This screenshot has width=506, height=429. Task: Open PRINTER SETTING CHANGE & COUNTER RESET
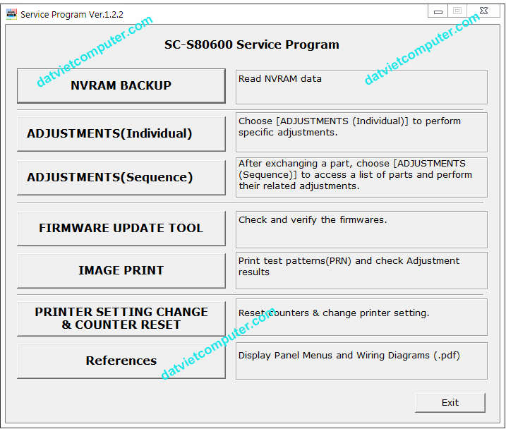[x=121, y=319]
